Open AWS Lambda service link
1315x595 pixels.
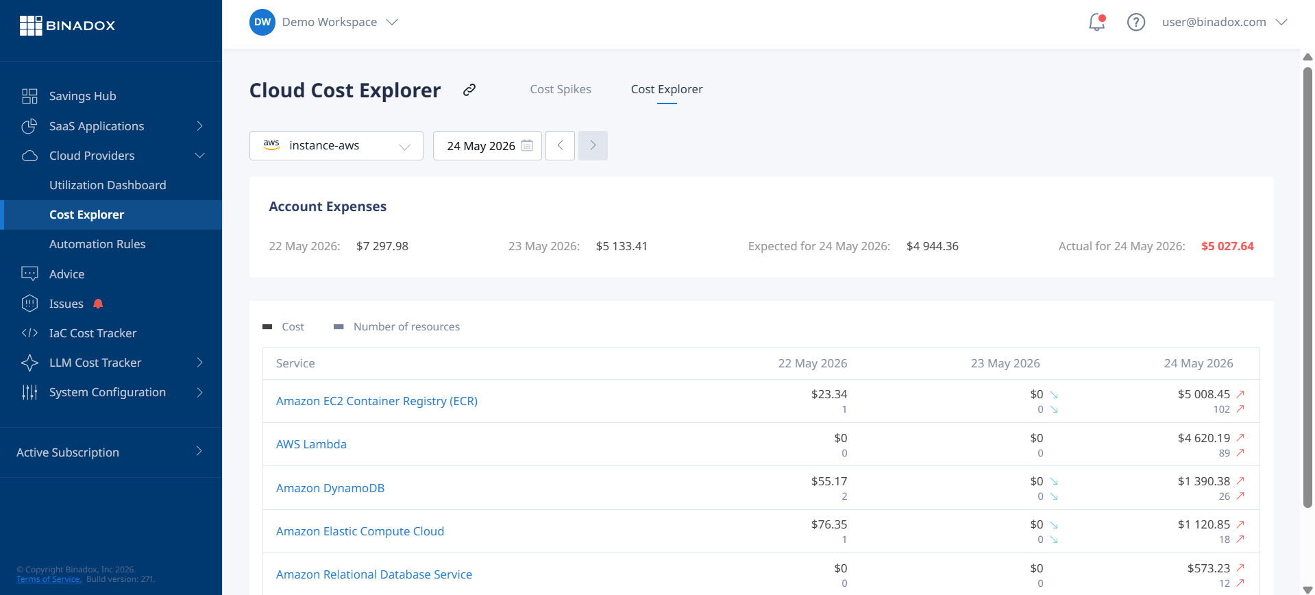311,444
